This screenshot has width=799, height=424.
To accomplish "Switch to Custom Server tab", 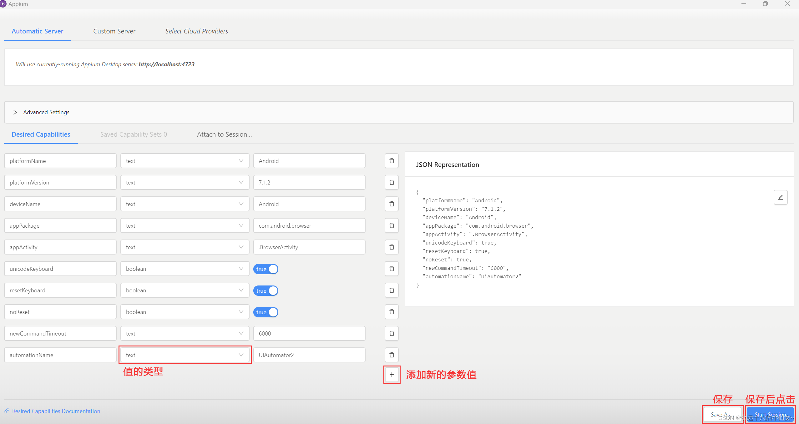I will tap(114, 31).
